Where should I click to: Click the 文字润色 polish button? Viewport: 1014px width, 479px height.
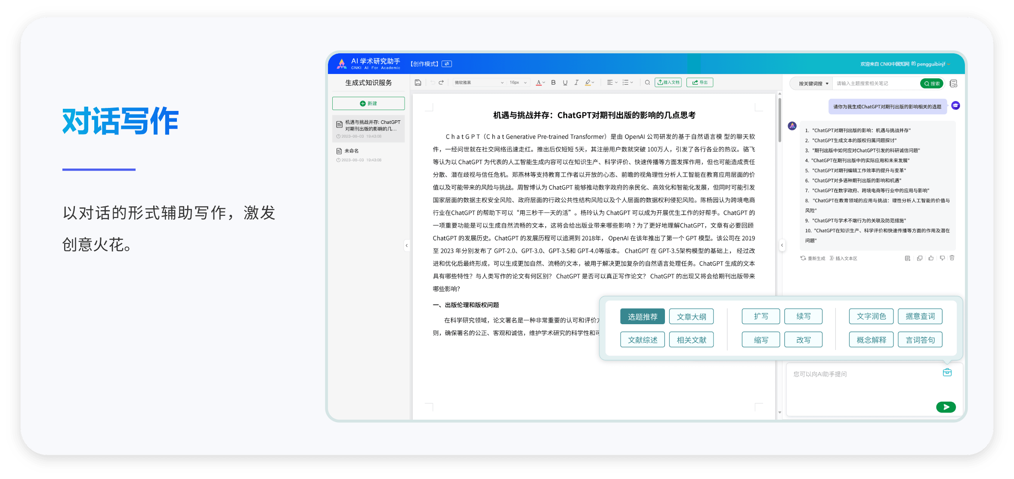871,316
